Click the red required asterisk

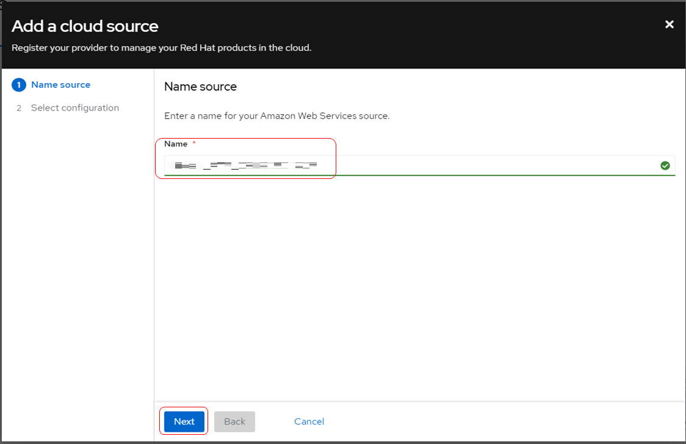[194, 144]
